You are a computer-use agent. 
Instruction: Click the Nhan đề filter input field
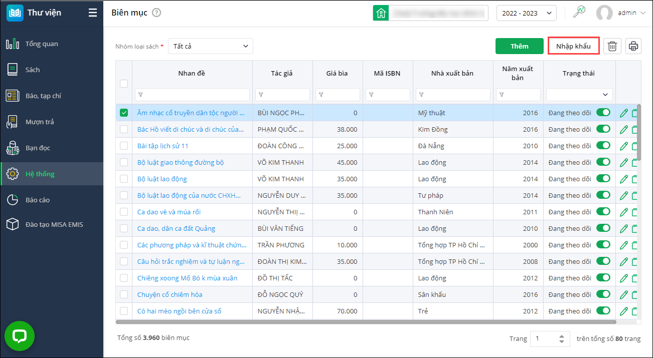pos(192,94)
